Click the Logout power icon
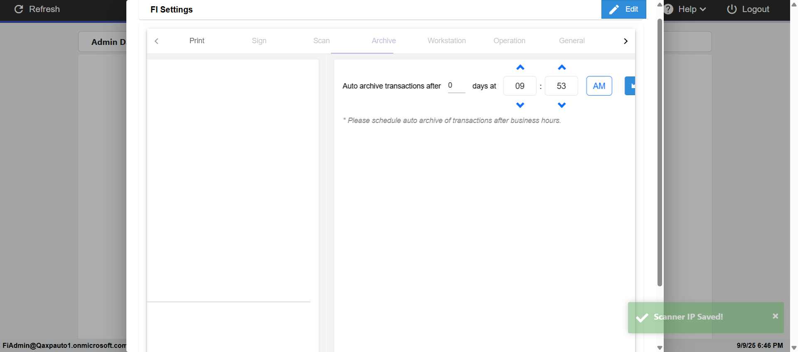The width and height of the screenshot is (798, 352). click(x=732, y=9)
